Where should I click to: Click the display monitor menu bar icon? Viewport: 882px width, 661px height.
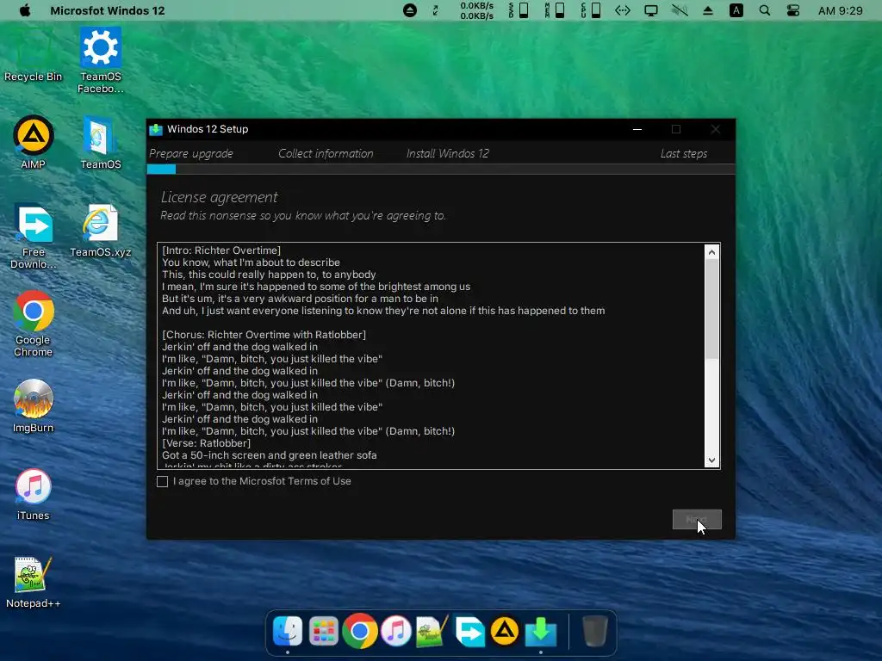[651, 10]
